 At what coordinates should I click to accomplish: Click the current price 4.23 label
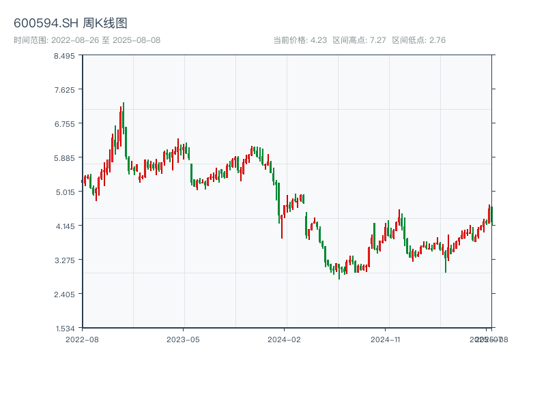point(300,40)
